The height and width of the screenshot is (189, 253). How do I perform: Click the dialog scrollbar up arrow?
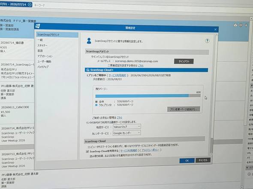[217, 34]
